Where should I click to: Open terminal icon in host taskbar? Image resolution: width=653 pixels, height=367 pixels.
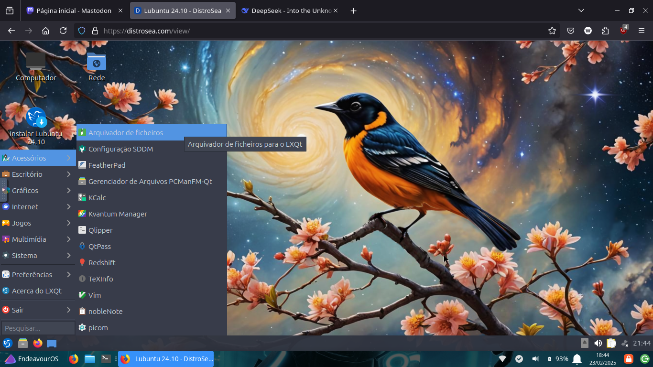(x=106, y=359)
